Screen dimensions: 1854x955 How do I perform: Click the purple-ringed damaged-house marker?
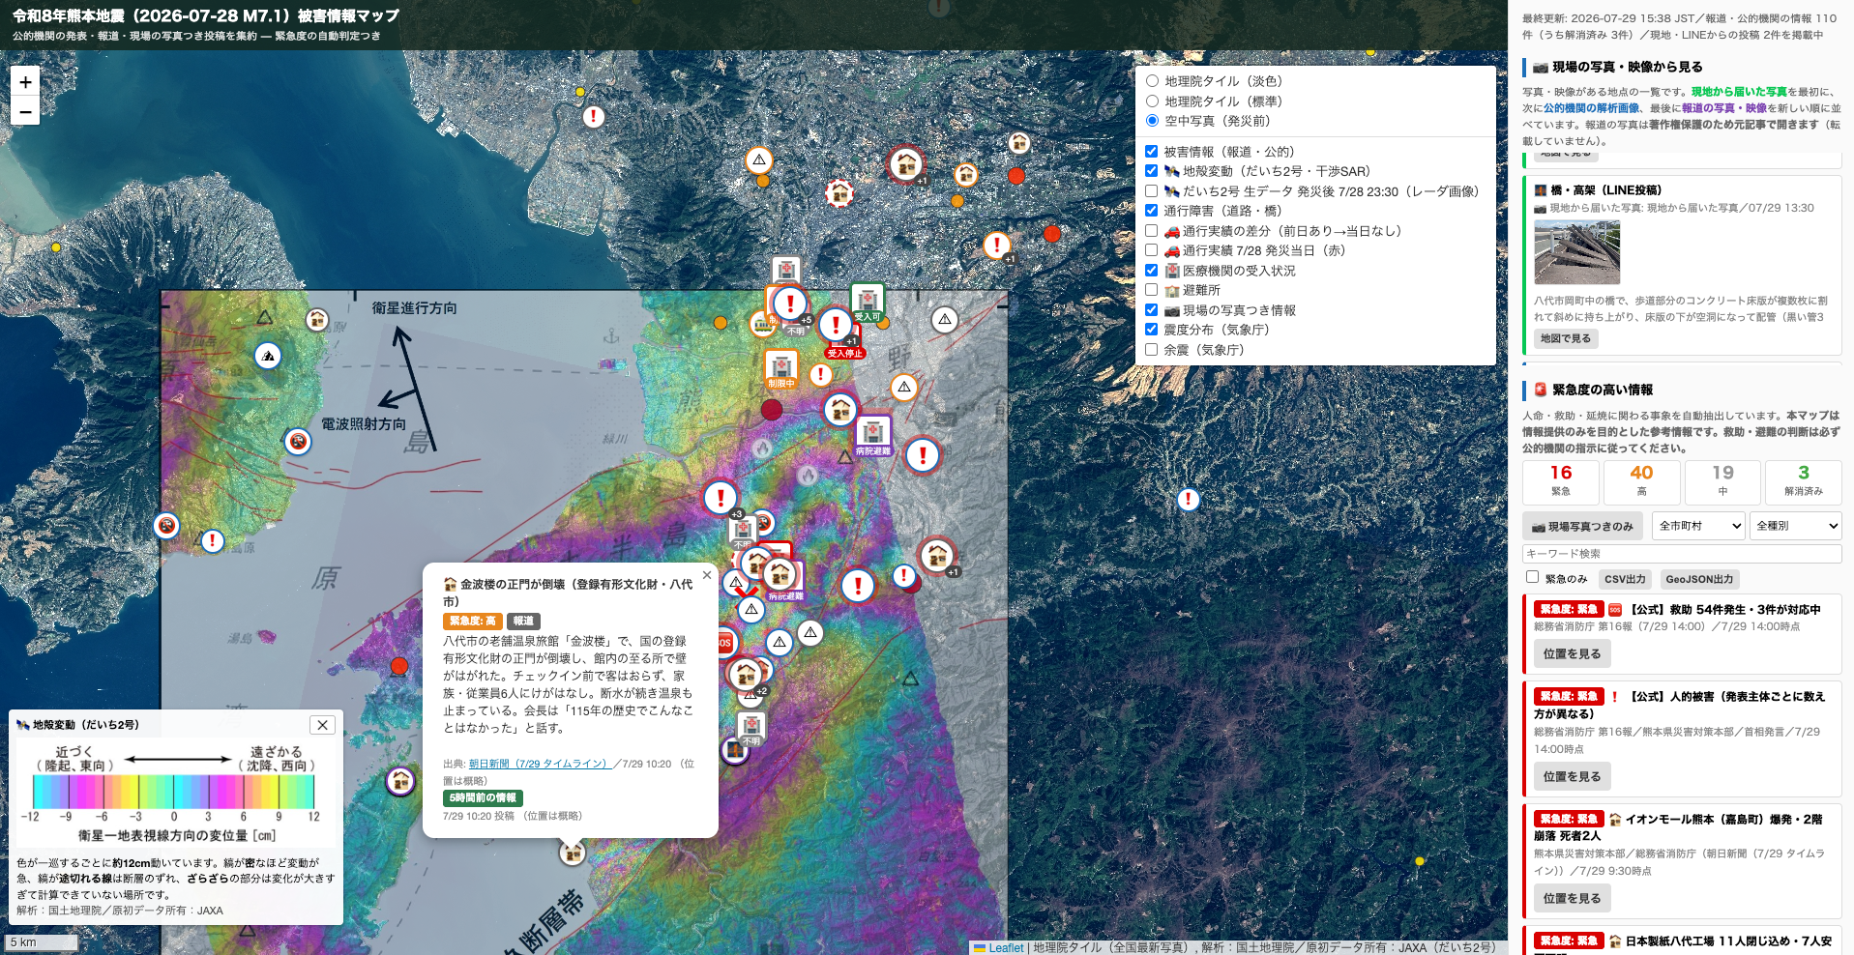[400, 780]
